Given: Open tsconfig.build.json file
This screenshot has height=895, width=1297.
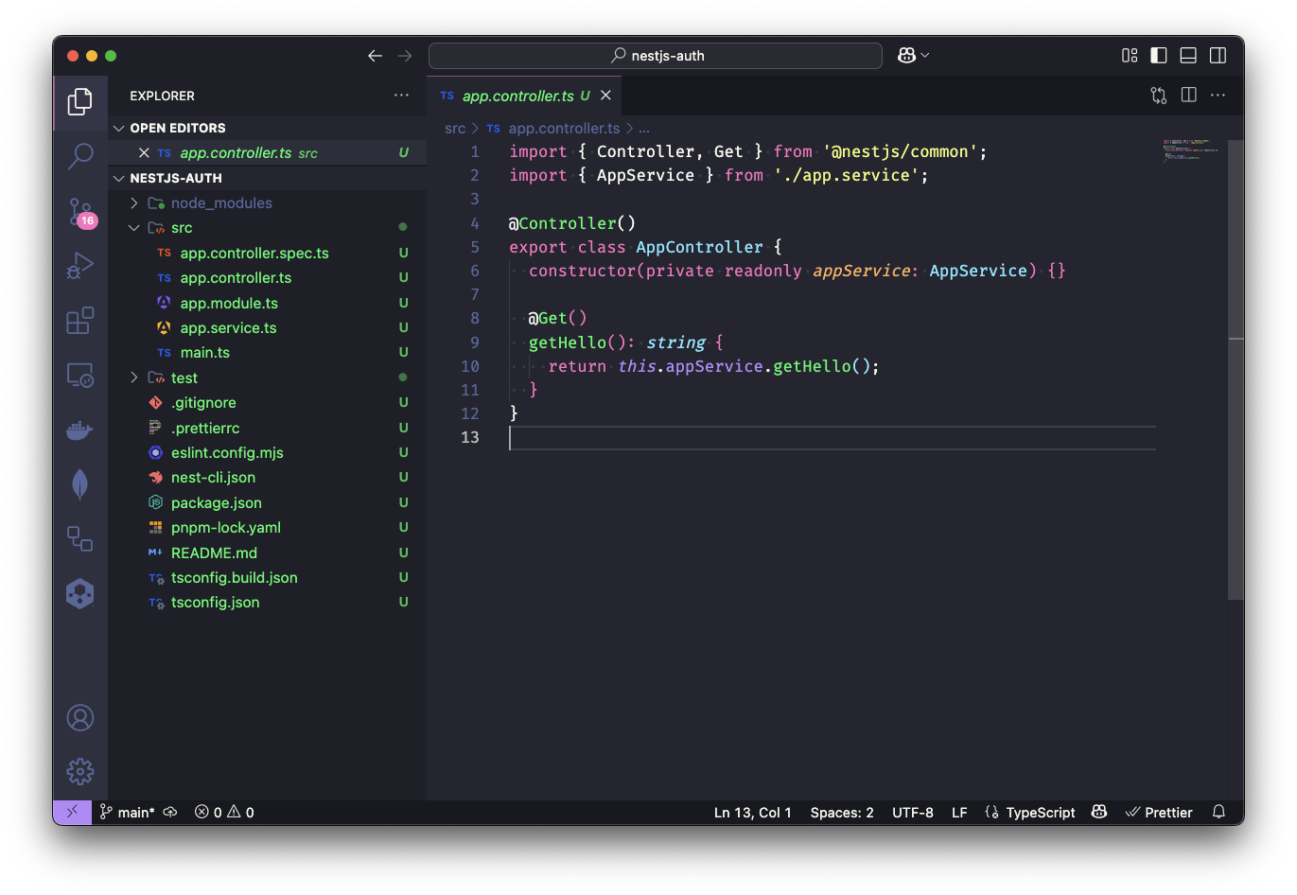Looking at the screenshot, I should (x=268, y=578).
